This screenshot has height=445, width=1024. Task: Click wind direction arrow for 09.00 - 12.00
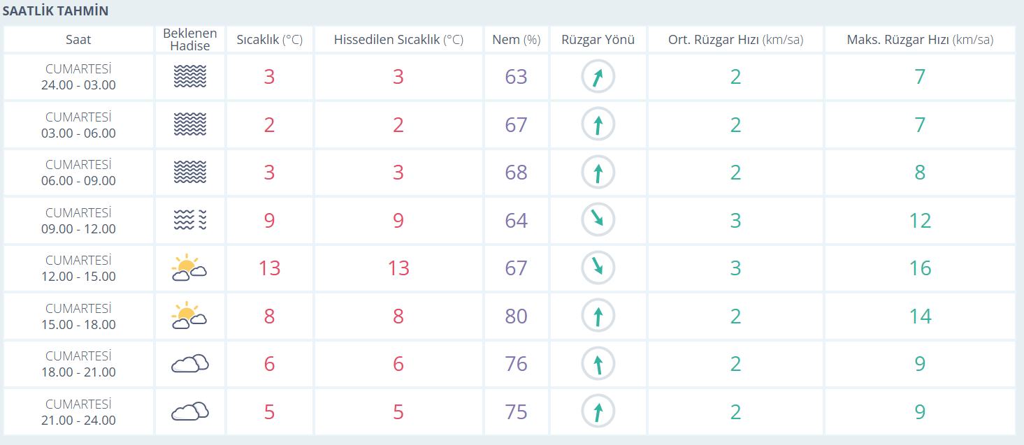click(x=598, y=220)
